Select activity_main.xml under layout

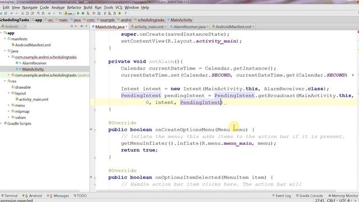click(34, 99)
